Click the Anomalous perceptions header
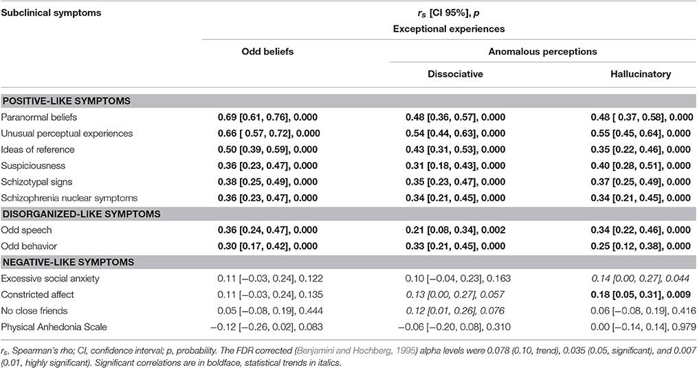Screen dimensions: 697x368 point(543,51)
